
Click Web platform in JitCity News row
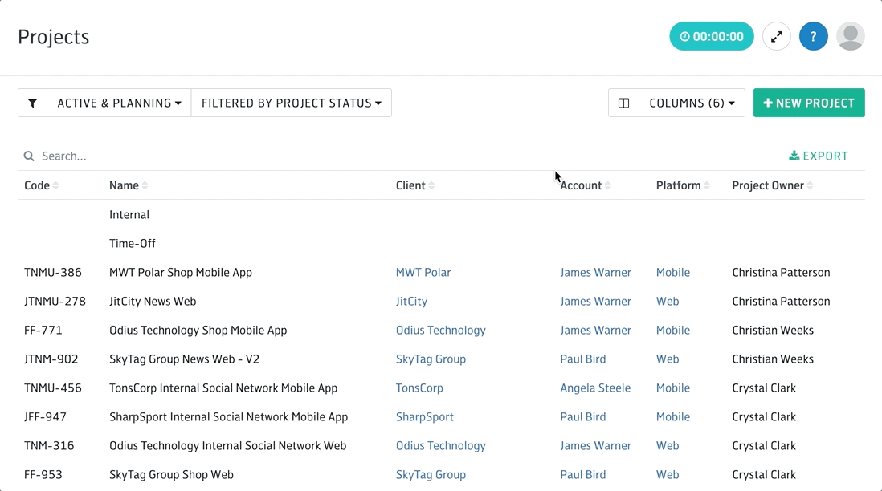point(668,302)
